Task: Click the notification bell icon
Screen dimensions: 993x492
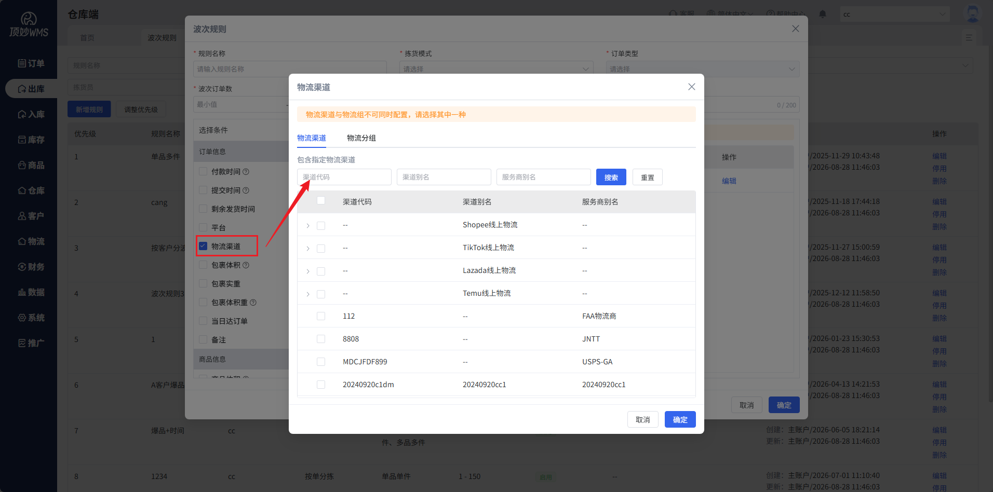Action: pos(823,14)
